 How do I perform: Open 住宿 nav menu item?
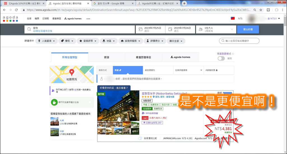[29, 19]
